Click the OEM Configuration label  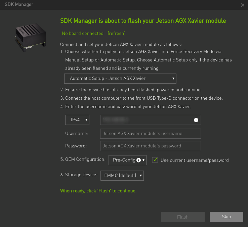pyautogui.click(x=83, y=160)
